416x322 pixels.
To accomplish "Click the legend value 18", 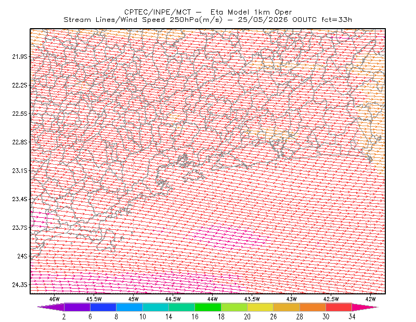I will [x=222, y=317].
